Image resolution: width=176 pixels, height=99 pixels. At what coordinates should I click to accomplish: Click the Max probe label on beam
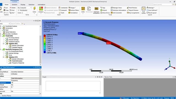tap(108, 43)
